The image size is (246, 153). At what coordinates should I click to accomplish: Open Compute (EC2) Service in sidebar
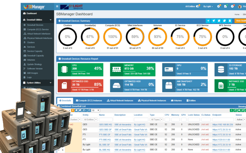(37, 30)
